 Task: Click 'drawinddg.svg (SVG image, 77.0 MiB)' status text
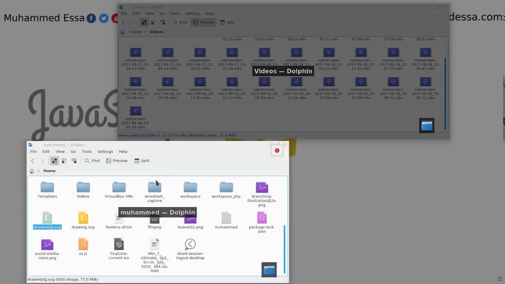(x=62, y=279)
